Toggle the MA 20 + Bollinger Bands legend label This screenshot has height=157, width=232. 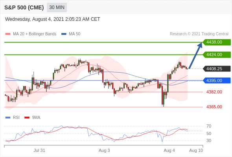pyautogui.click(x=35, y=34)
